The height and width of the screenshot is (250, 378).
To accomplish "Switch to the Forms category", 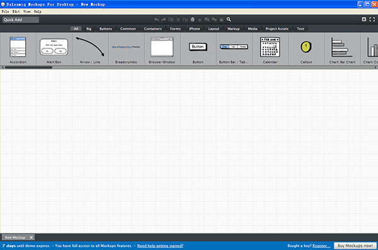I will 175,29.
